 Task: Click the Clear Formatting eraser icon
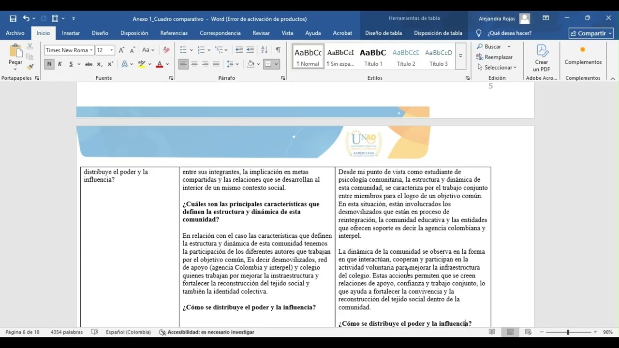coord(166,50)
